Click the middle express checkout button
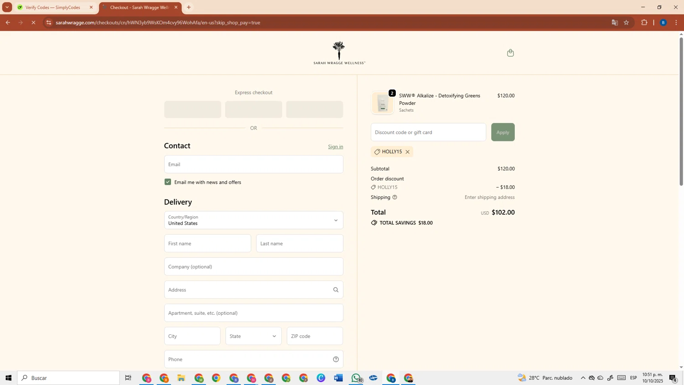The height and width of the screenshot is (385, 684). (x=254, y=109)
